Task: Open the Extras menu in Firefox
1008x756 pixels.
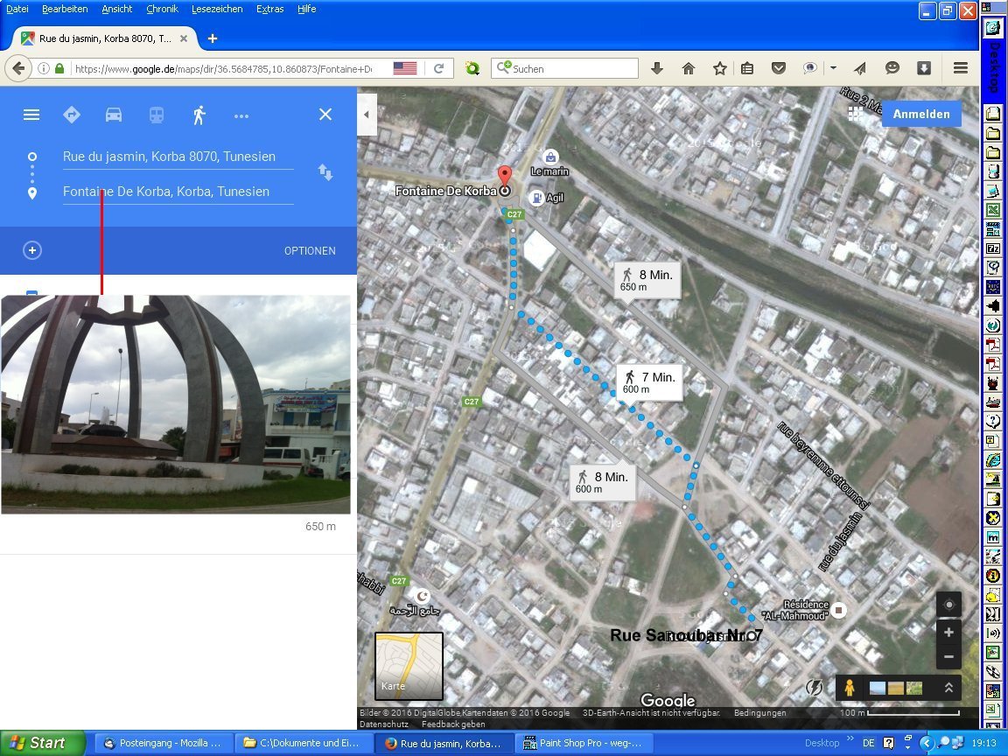Action: point(269,9)
